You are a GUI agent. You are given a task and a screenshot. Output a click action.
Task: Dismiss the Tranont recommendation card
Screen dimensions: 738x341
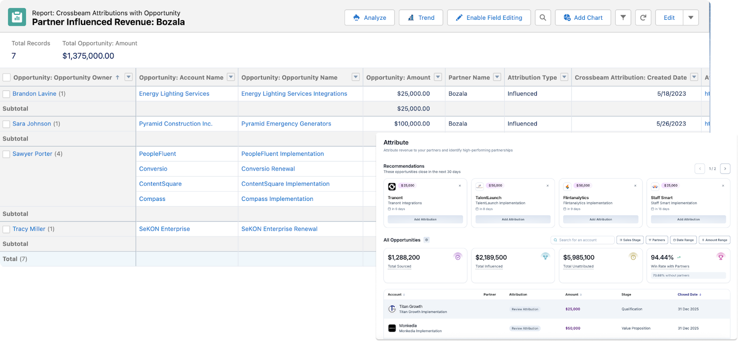pos(460,186)
